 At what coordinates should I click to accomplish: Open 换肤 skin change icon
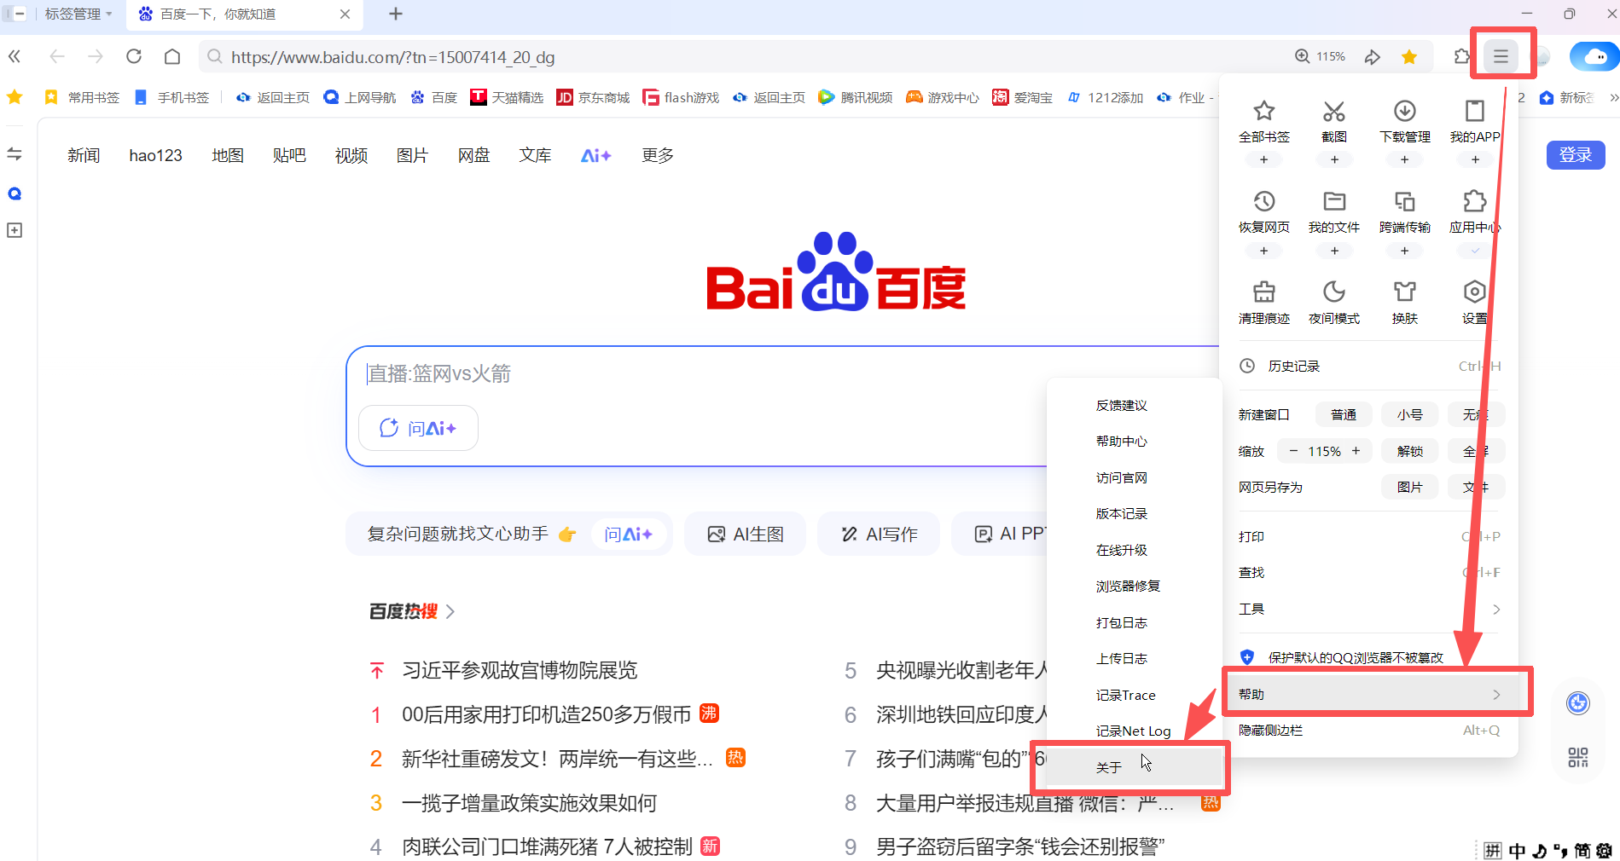[1403, 294]
